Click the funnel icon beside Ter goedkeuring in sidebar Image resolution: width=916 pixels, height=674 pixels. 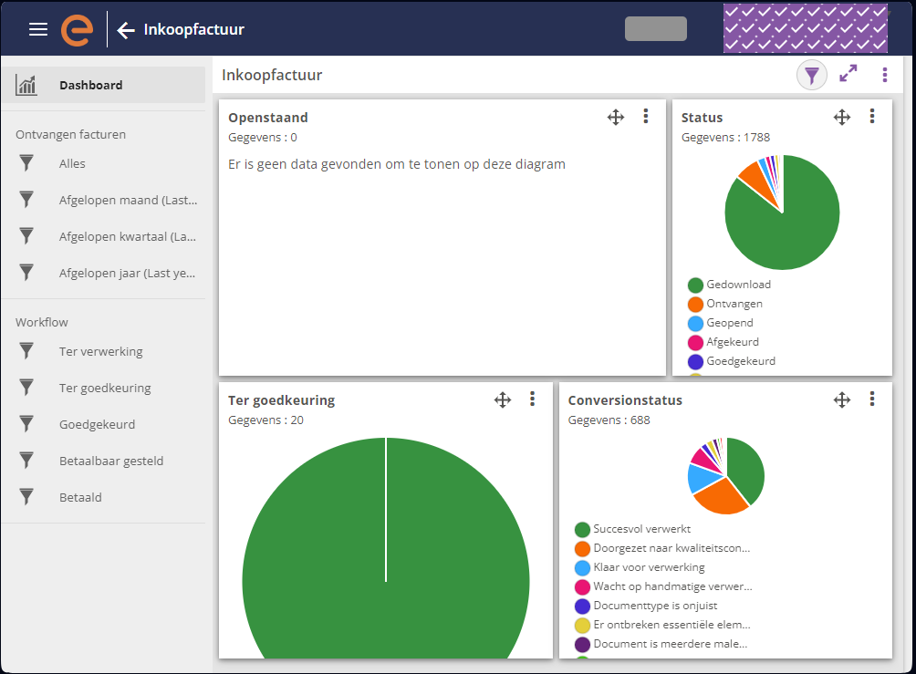(26, 388)
